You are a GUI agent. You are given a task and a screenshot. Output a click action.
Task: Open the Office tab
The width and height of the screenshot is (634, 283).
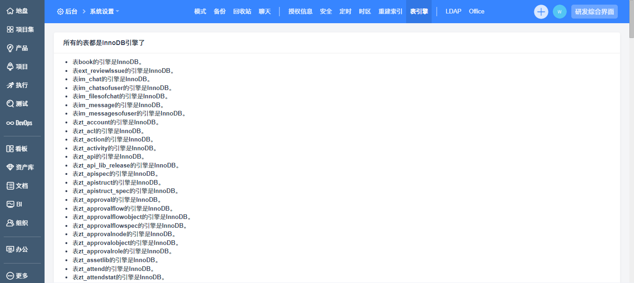pyautogui.click(x=477, y=12)
